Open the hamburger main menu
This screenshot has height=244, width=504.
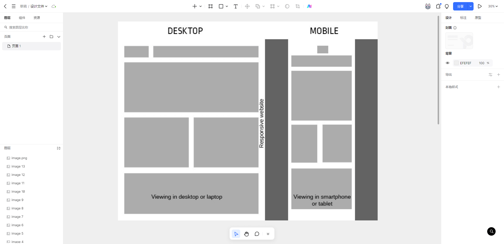tap(14, 6)
